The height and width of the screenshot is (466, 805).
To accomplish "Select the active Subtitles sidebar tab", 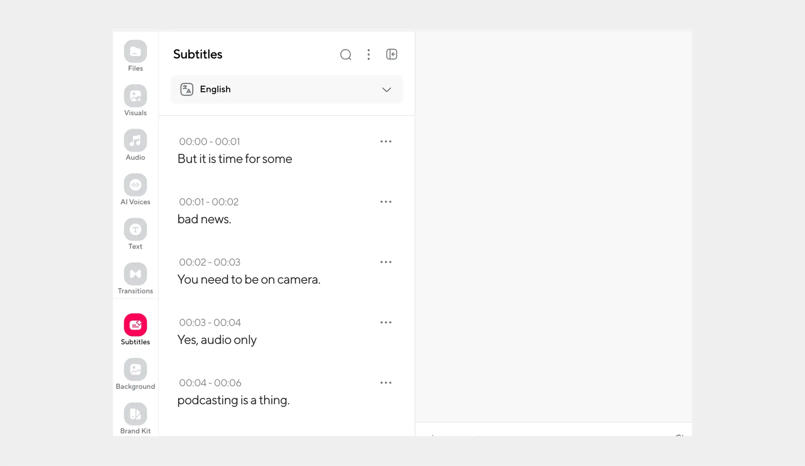I will (135, 325).
